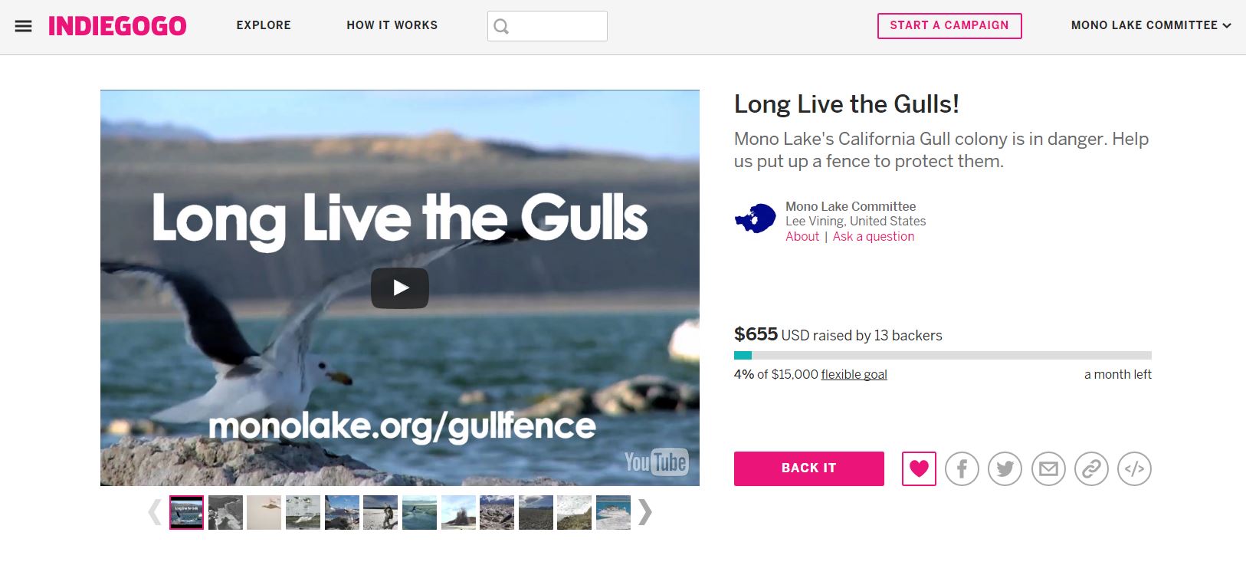Open How It Works menu item
Image resolution: width=1246 pixels, height=575 pixels.
(392, 25)
